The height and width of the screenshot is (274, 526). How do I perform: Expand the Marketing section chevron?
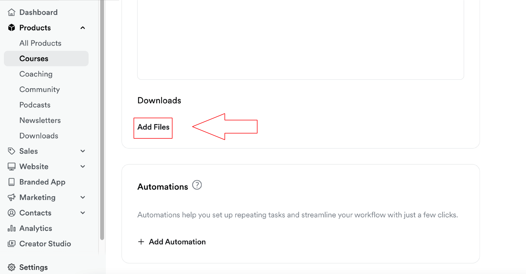click(83, 197)
